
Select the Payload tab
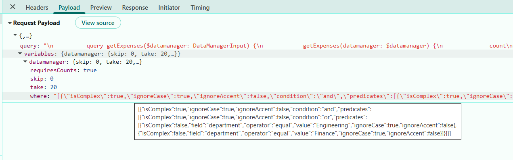click(69, 8)
